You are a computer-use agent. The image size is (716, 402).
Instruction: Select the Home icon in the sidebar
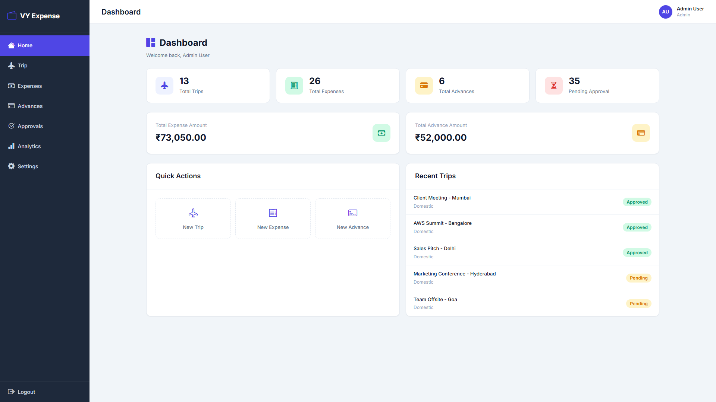point(11,45)
